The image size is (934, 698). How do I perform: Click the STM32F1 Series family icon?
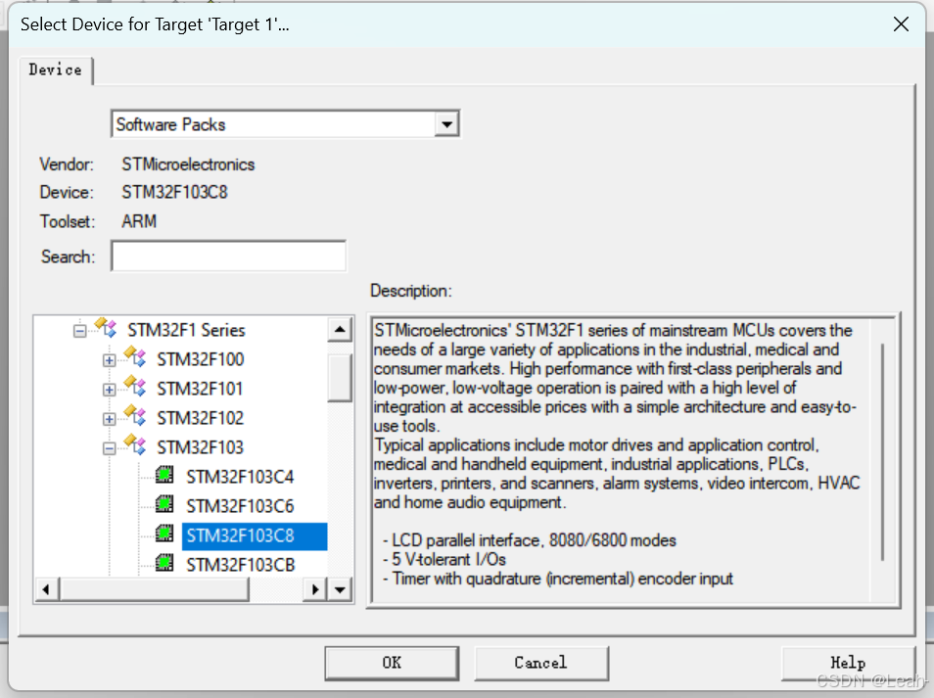(x=106, y=328)
